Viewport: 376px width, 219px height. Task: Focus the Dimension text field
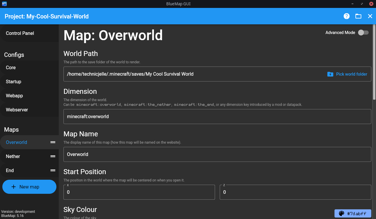tap(217, 116)
